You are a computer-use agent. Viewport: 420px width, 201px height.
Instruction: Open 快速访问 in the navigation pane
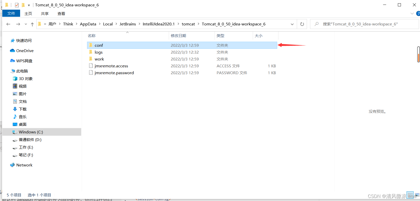(24, 40)
